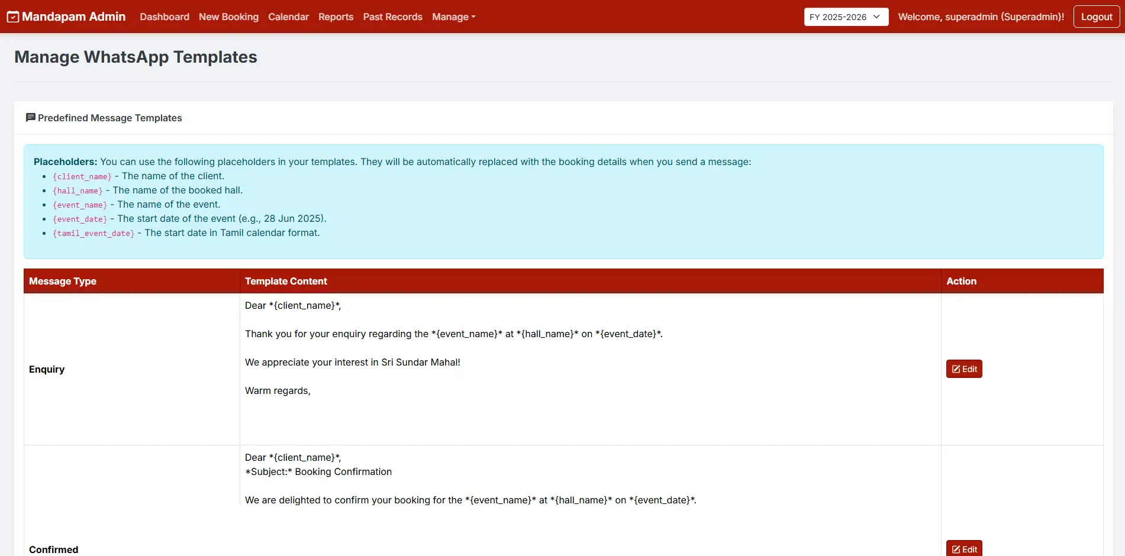The height and width of the screenshot is (556, 1125).
Task: Edit the Confirmed template
Action: (x=964, y=548)
